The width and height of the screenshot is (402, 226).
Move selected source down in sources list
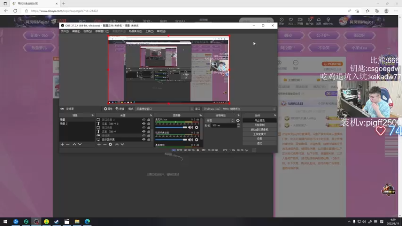(122, 144)
